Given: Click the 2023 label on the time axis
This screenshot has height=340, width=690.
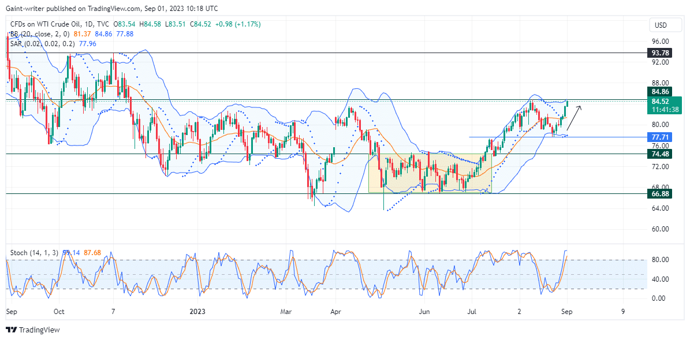Looking at the screenshot, I should coord(197,311).
